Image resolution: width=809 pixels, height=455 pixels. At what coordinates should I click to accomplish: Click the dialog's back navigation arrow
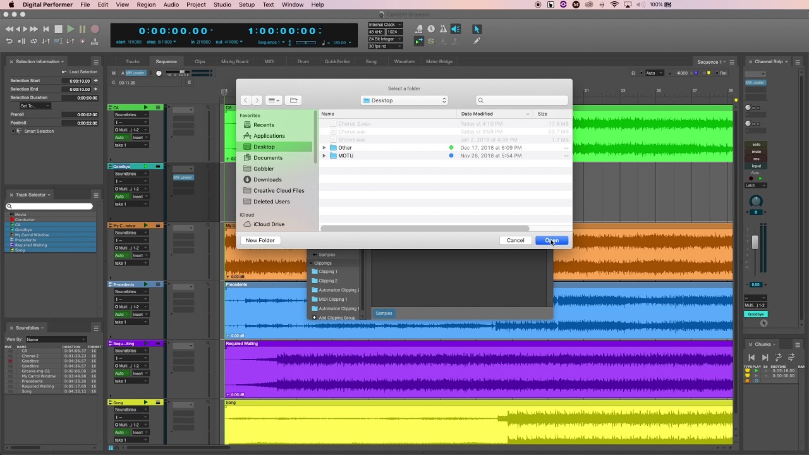(246, 100)
